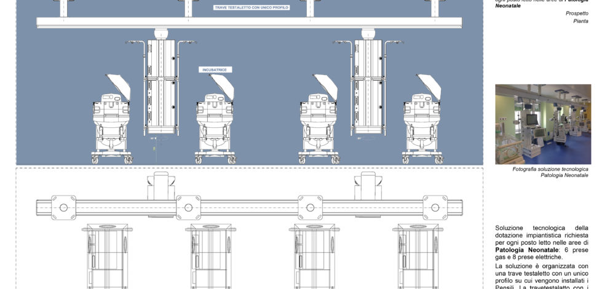Select the line 'La soluzione è organizzata con'
Image resolution: width=615 pixels, height=289 pixels.
pos(542,266)
